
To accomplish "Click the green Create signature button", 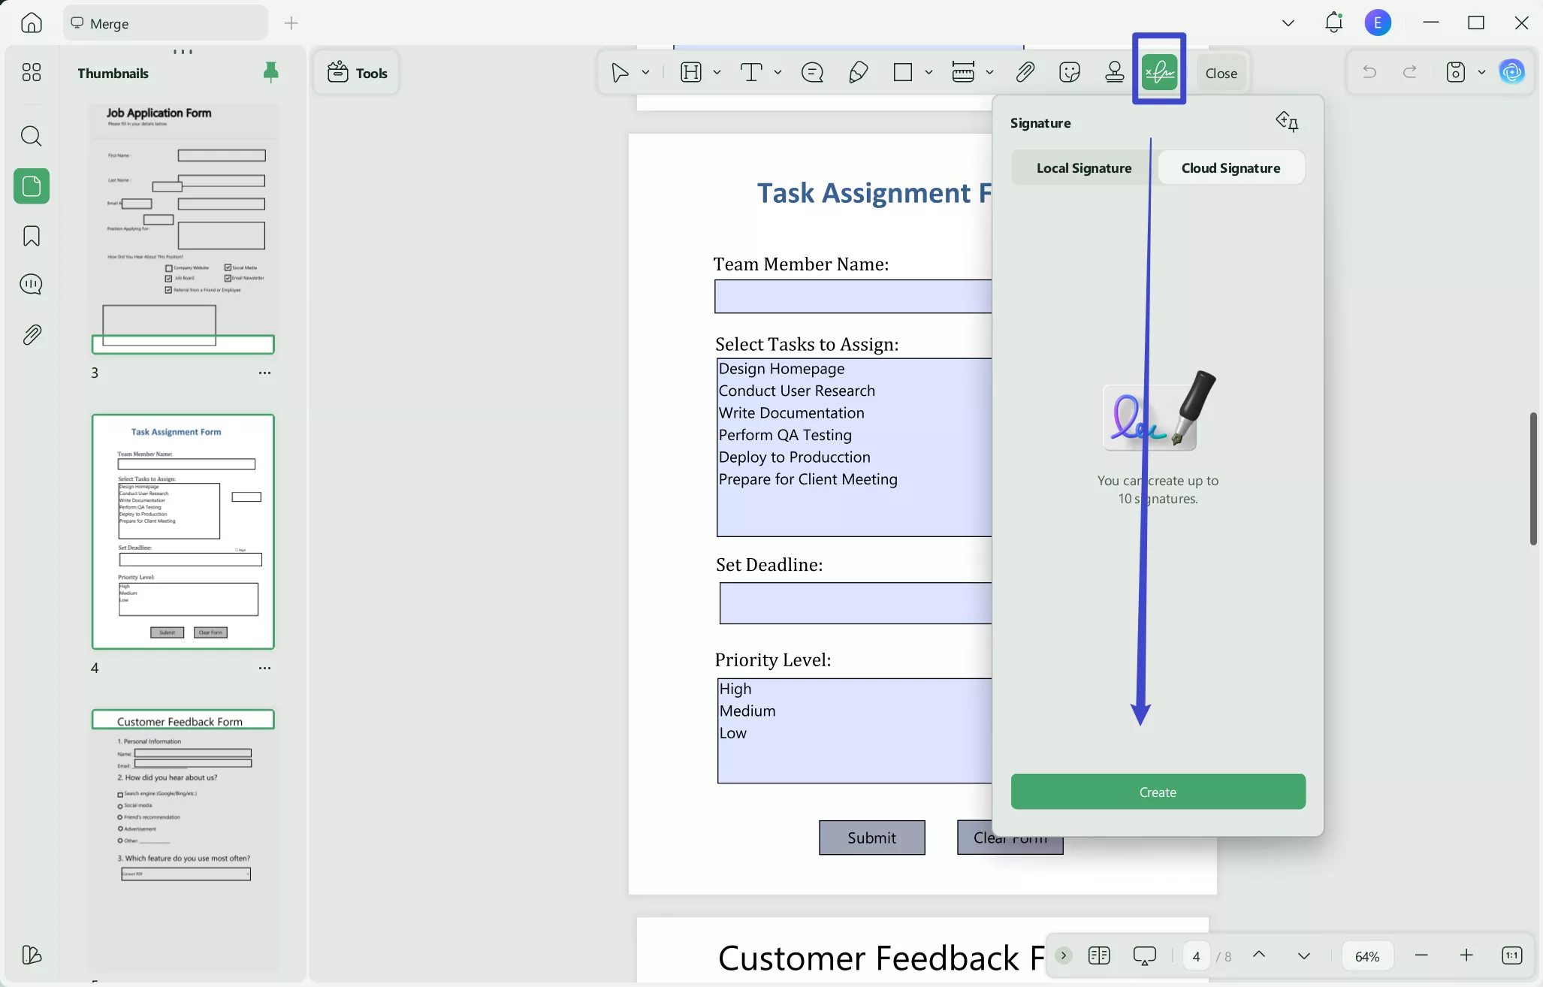I will pyautogui.click(x=1158, y=791).
